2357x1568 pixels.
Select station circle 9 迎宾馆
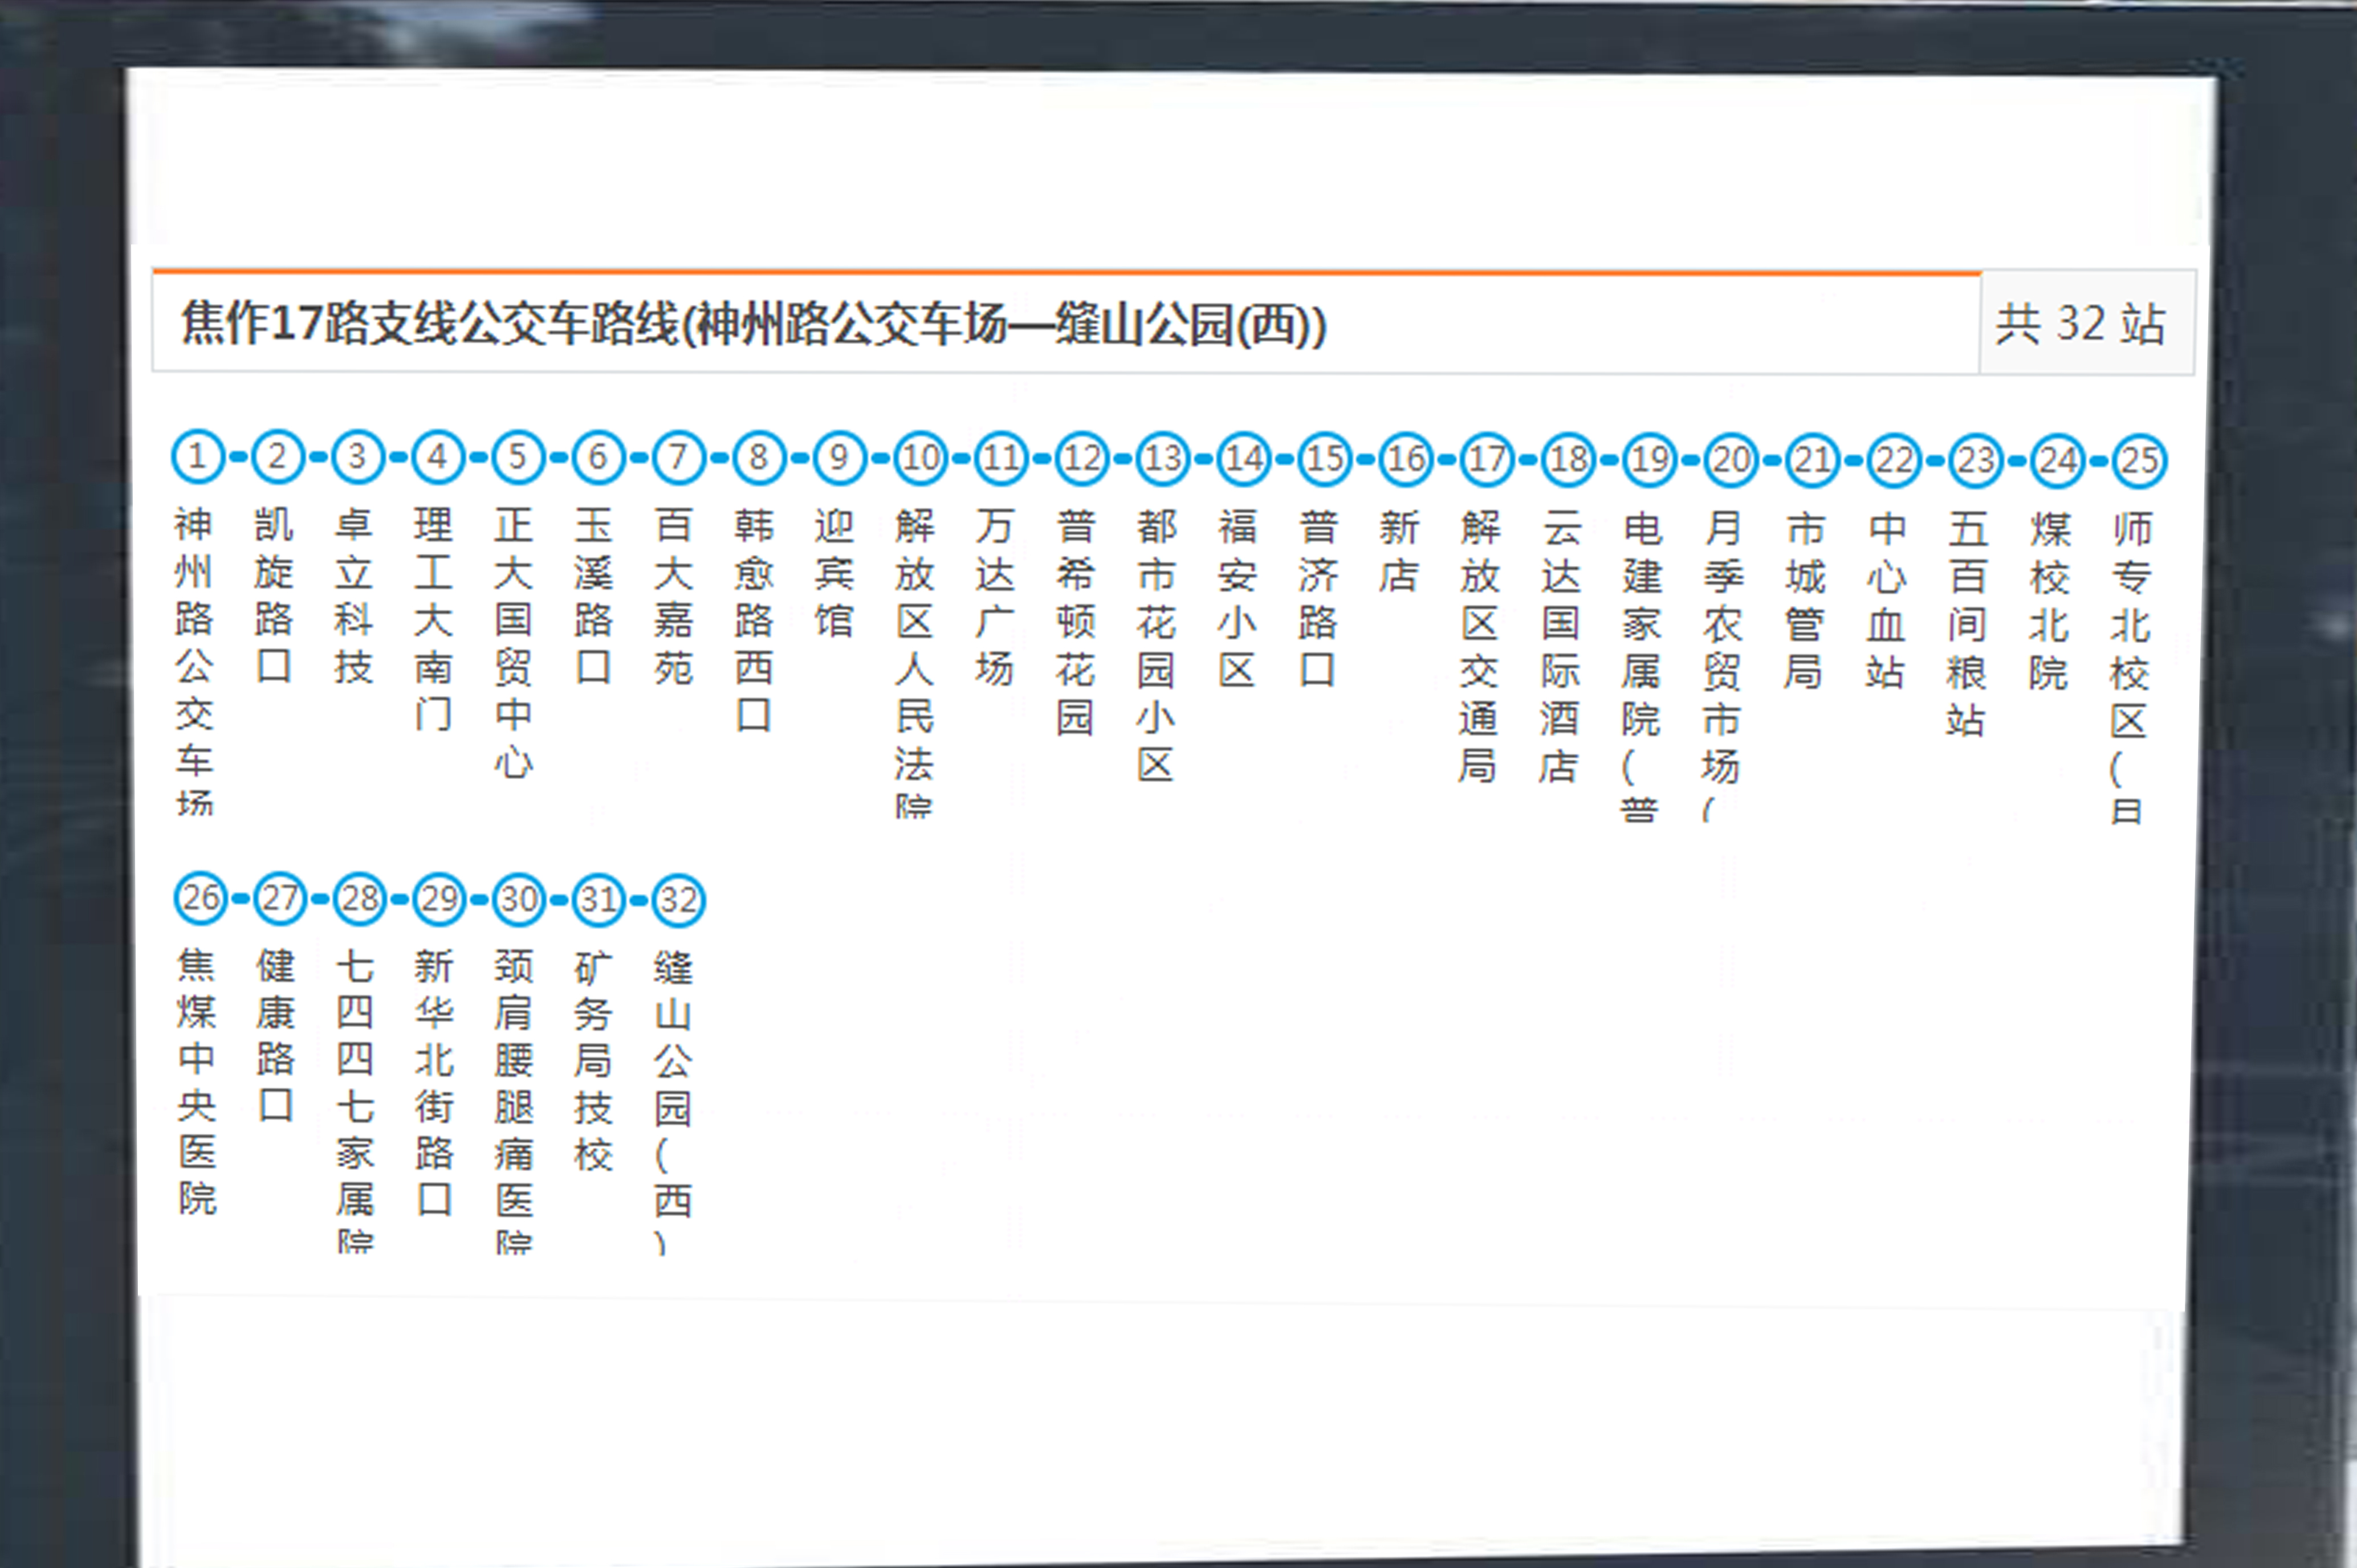coord(837,458)
